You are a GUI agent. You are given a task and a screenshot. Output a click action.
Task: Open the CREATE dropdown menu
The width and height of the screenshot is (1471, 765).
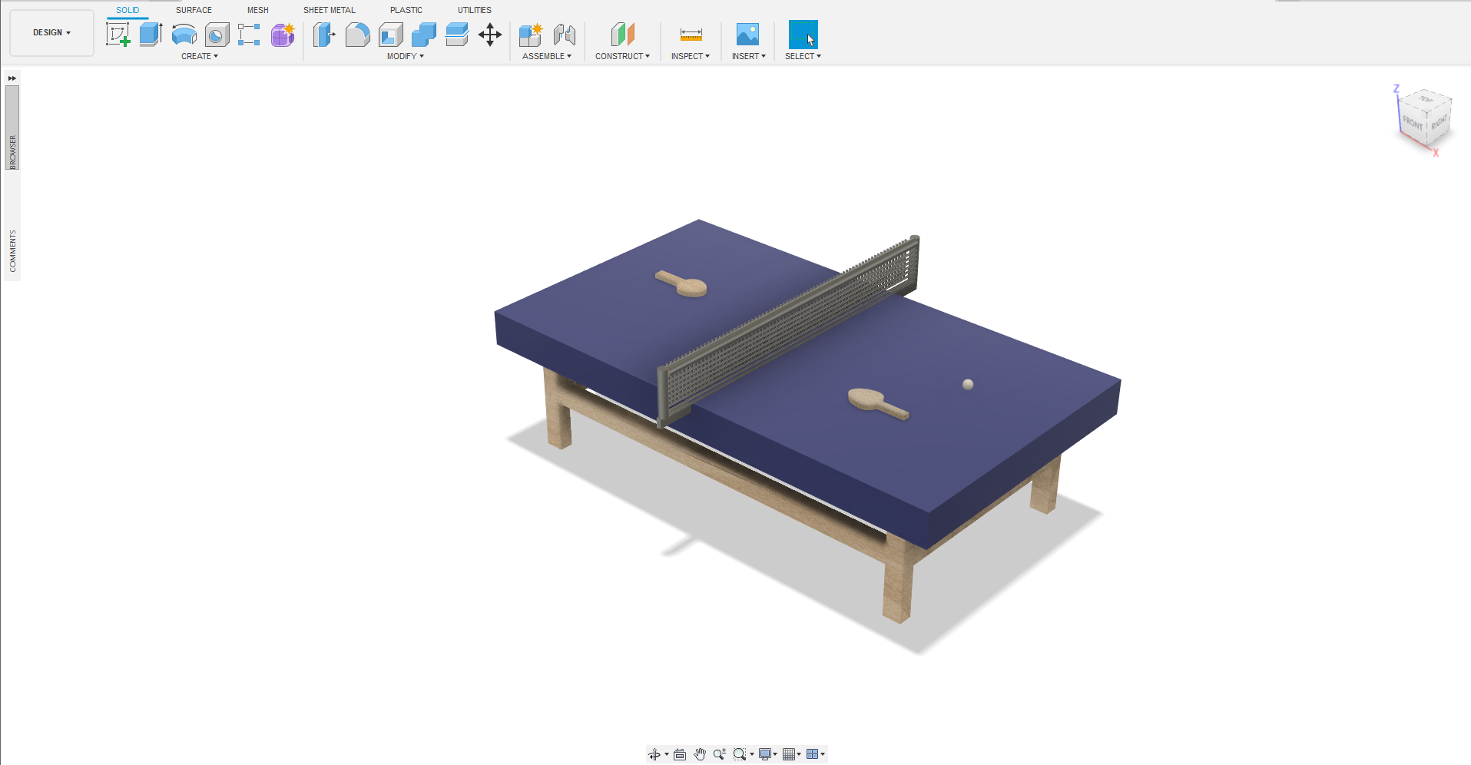point(199,55)
